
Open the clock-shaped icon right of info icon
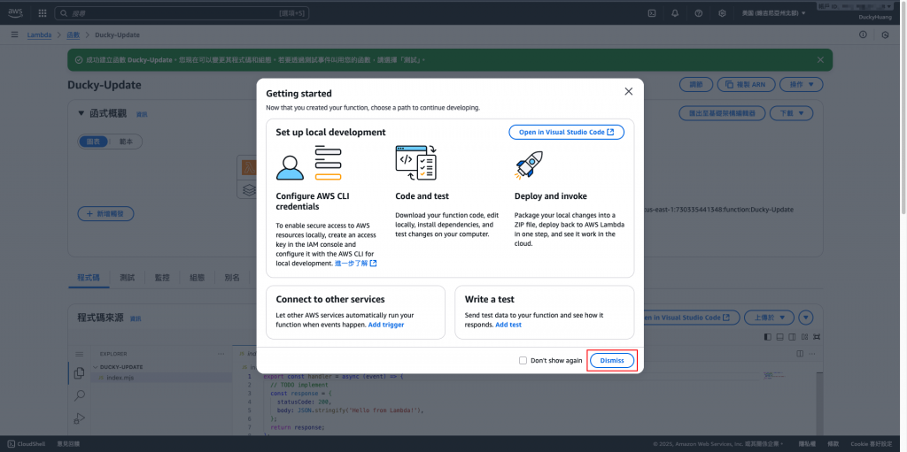pyautogui.click(x=885, y=34)
